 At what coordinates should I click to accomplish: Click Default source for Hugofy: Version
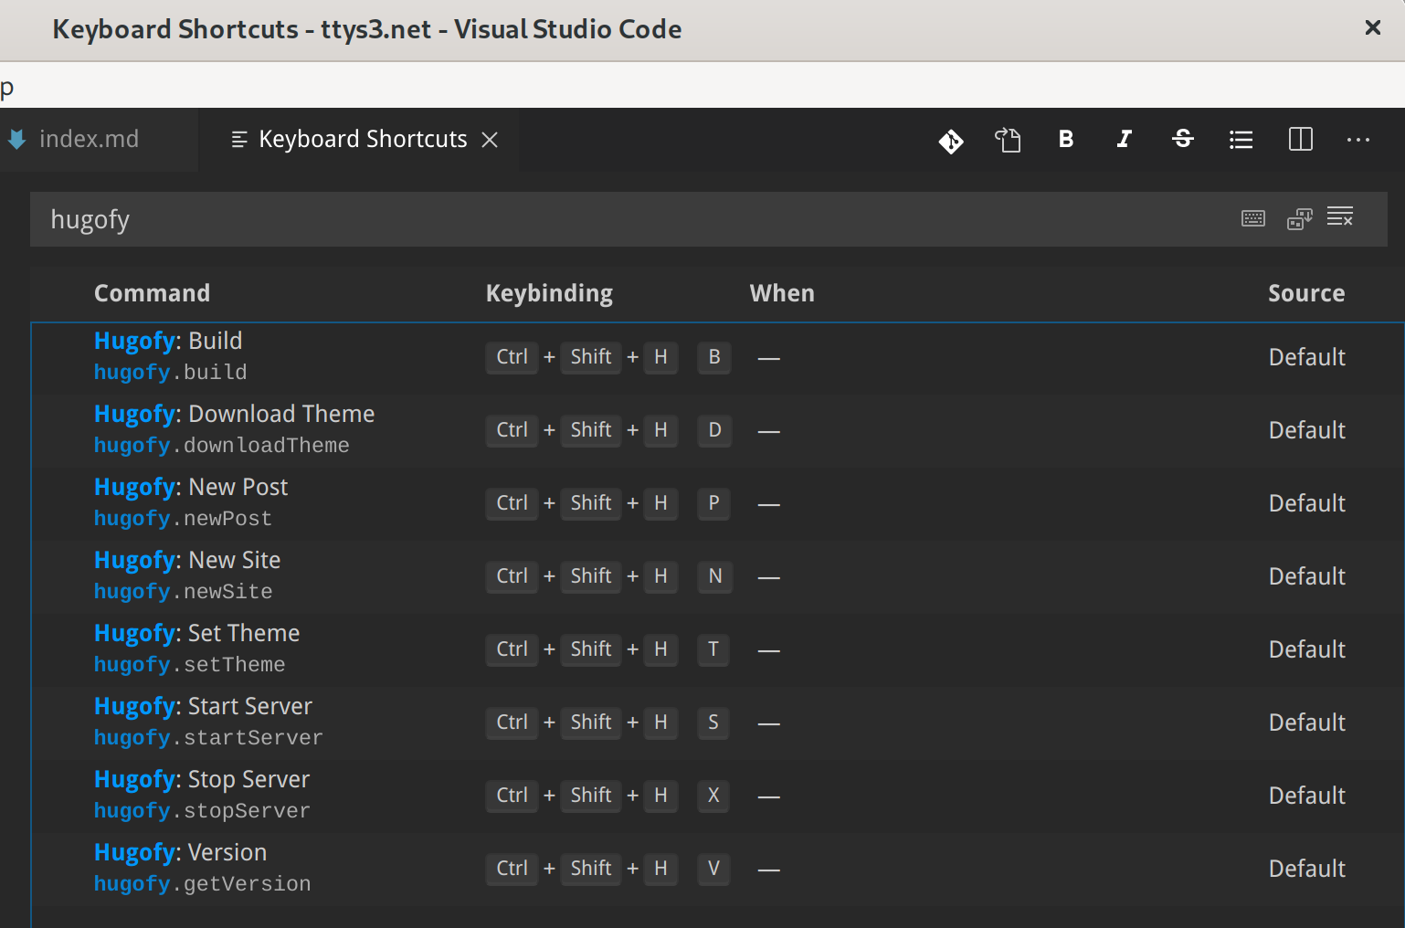(x=1306, y=869)
